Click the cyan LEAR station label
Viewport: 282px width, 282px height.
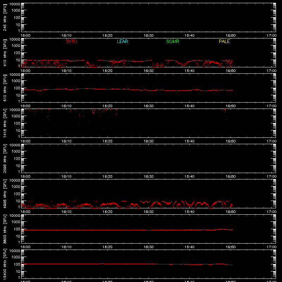click(x=122, y=41)
